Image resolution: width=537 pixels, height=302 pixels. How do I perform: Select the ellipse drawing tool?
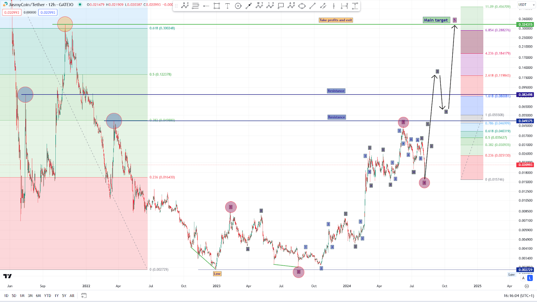(x=302, y=6)
